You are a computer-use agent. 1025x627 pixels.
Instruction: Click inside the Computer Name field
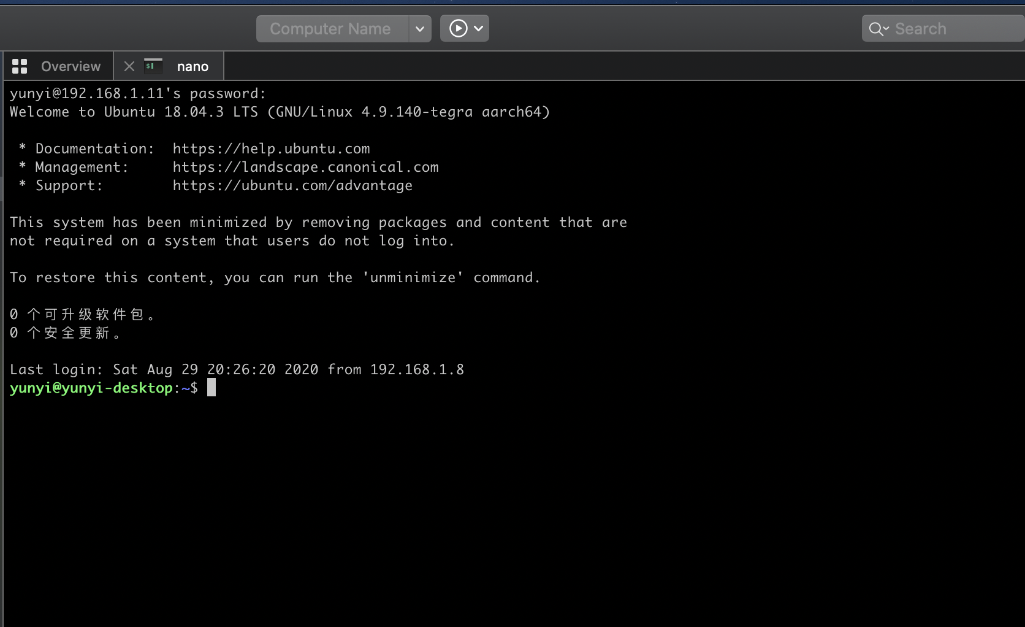pyautogui.click(x=331, y=28)
